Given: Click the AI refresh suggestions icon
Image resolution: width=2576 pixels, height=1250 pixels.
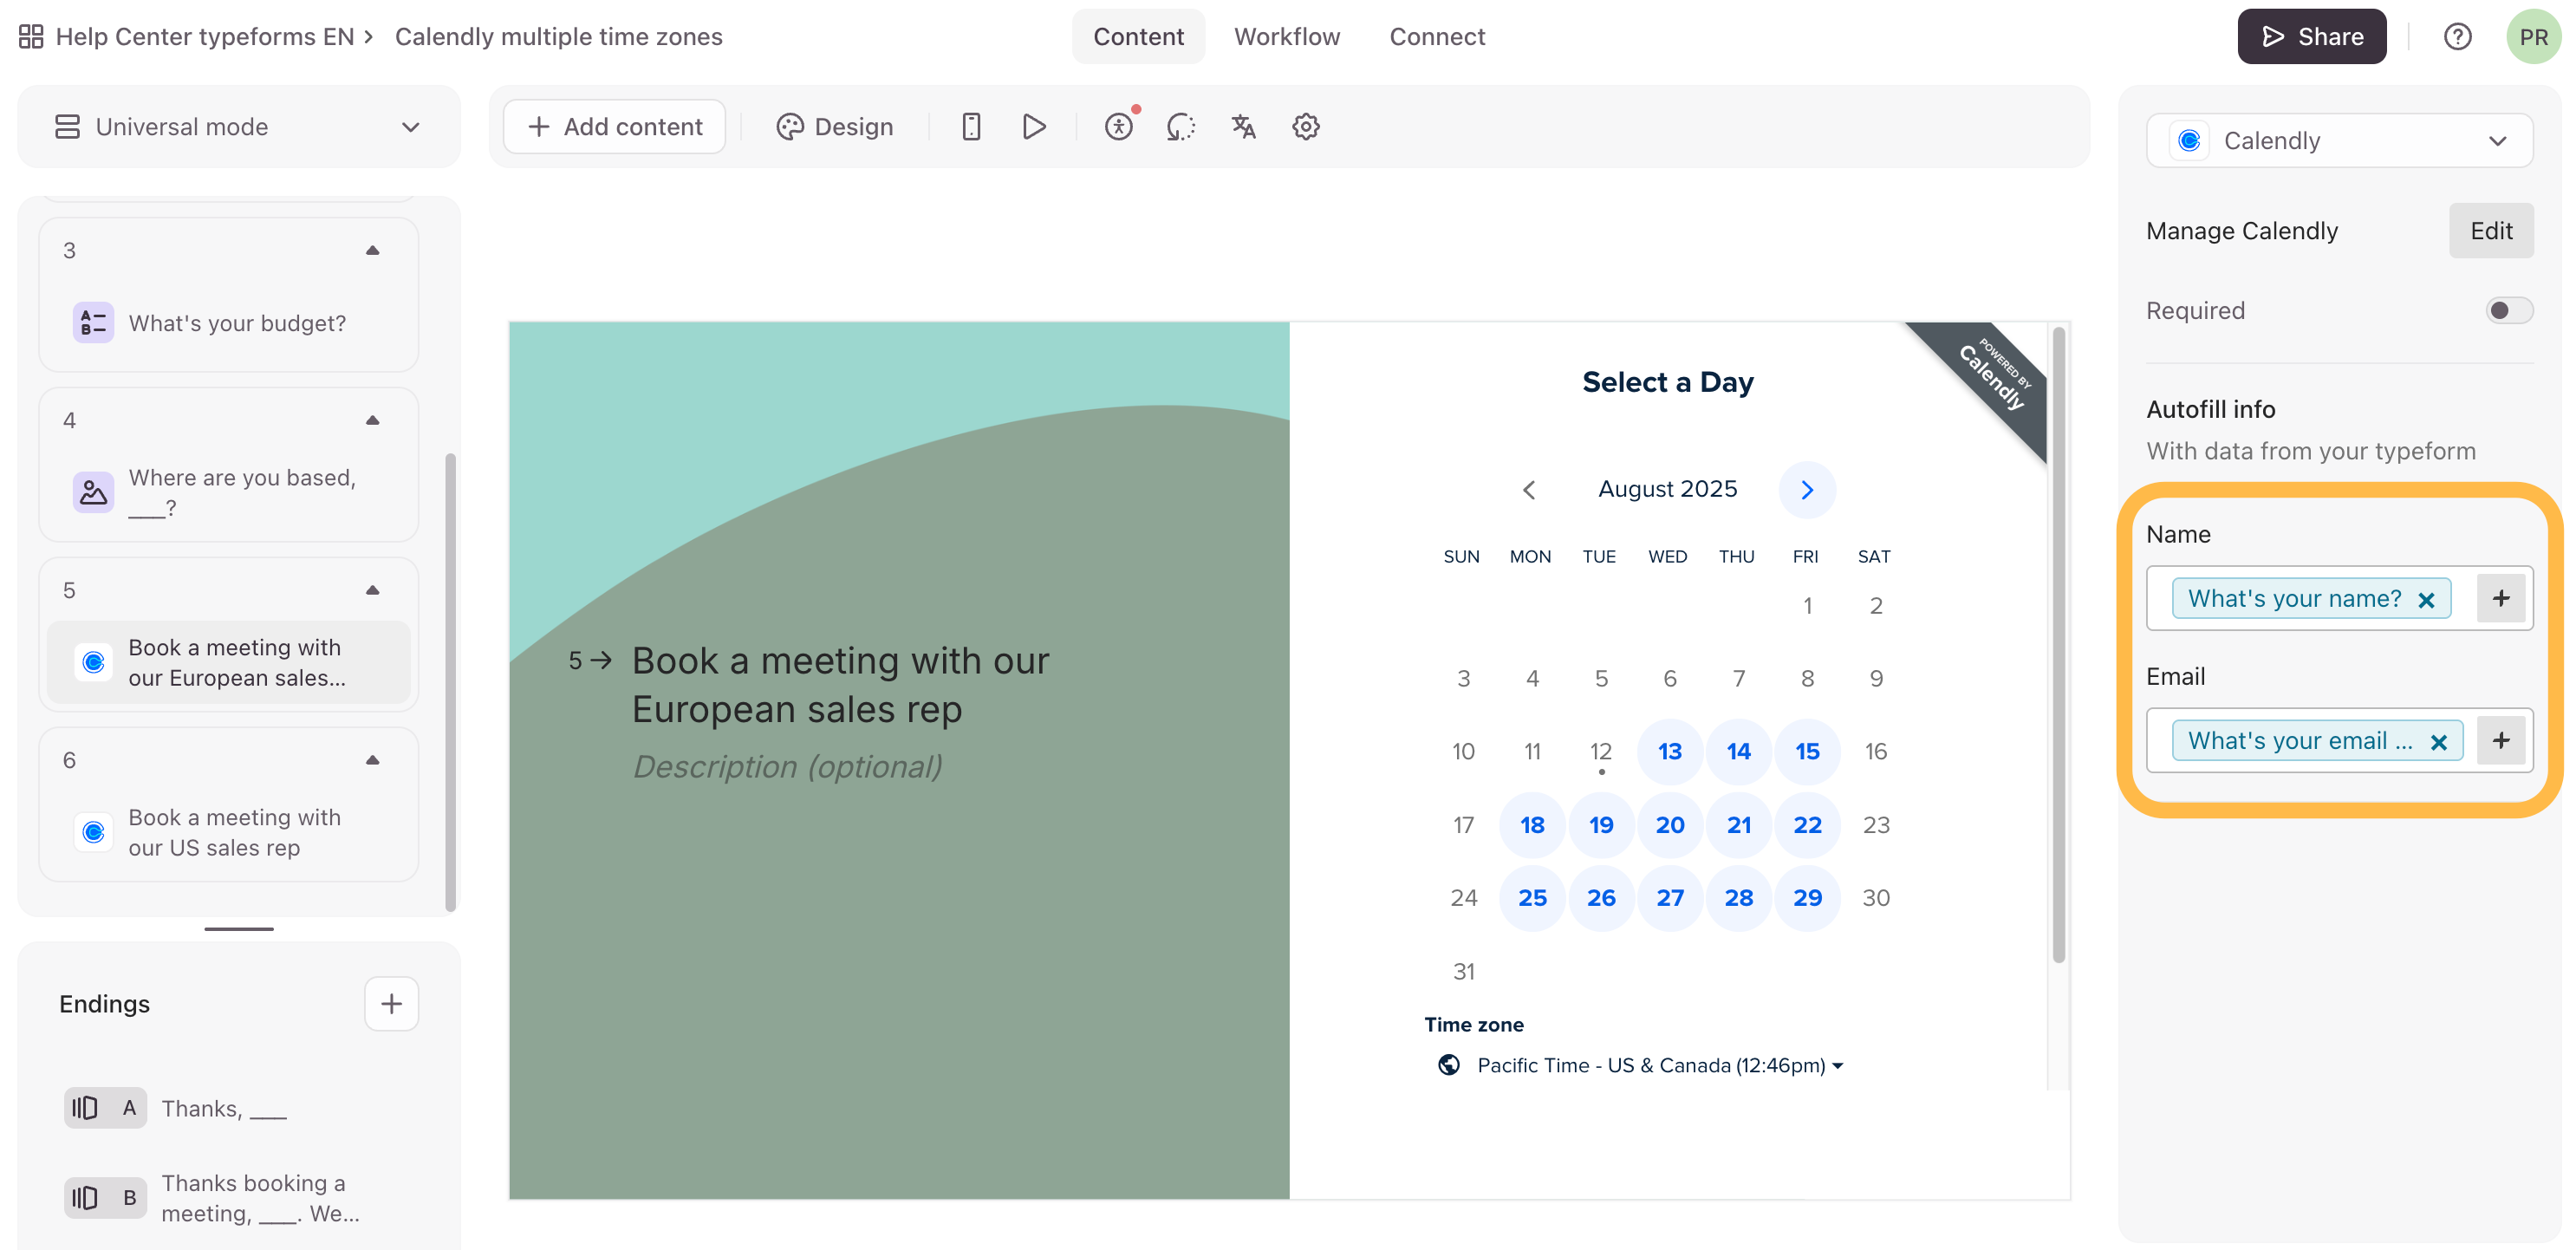Looking at the screenshot, I should (1181, 127).
